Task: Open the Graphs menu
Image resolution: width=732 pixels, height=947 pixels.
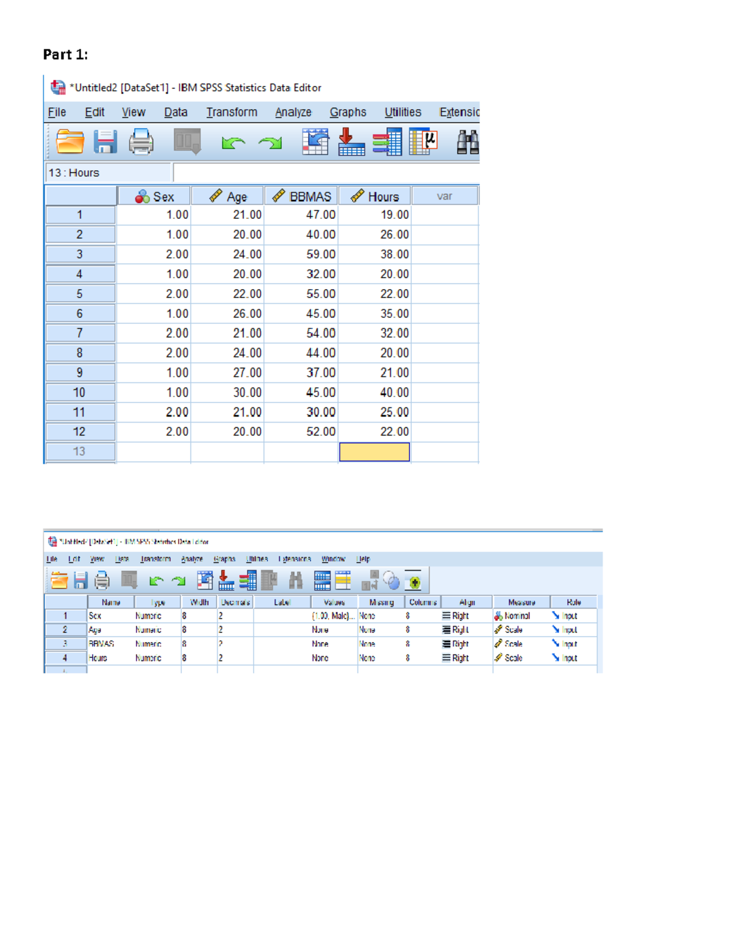Action: coord(348,112)
